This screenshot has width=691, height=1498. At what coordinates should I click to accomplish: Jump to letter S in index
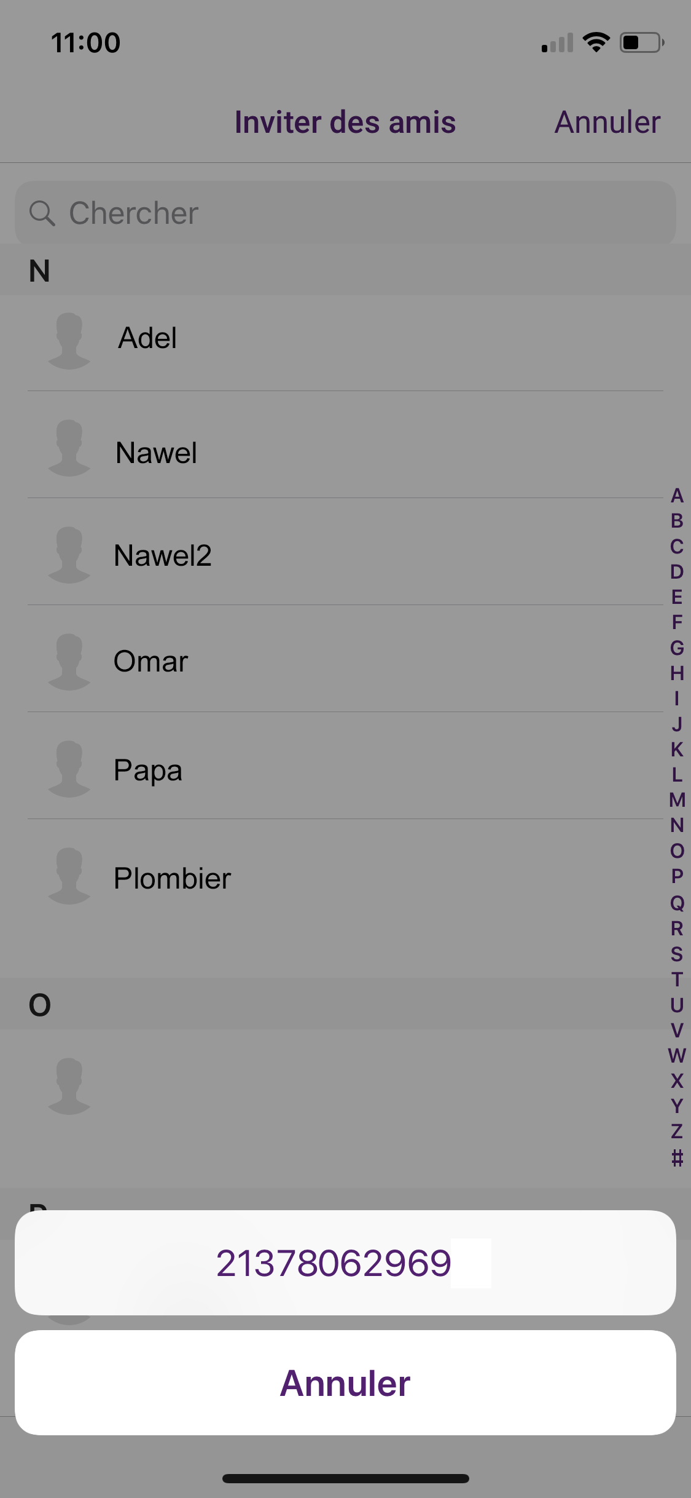coord(677,954)
